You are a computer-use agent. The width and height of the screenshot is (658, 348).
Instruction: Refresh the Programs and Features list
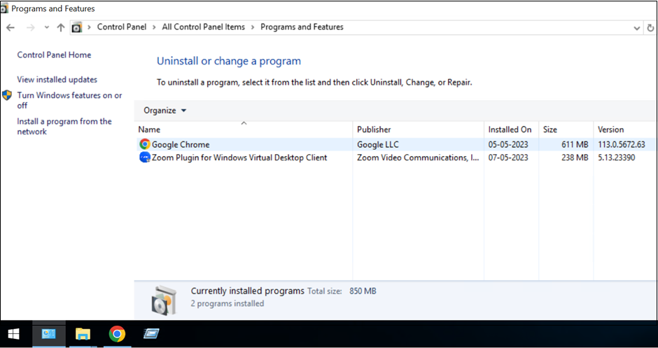(650, 28)
